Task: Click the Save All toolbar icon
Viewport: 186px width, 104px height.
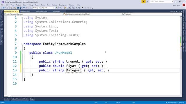Action: [21, 8]
